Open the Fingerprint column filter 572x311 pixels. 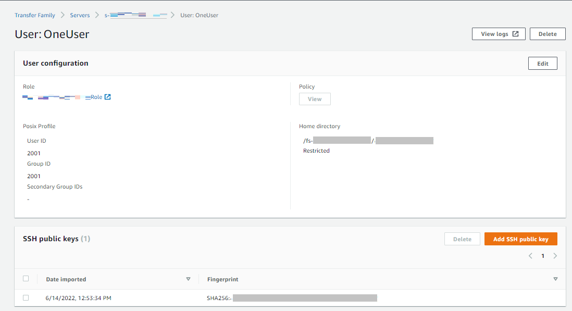pos(555,279)
